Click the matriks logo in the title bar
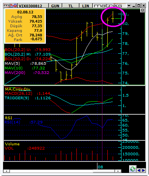 click(x=108, y=6)
